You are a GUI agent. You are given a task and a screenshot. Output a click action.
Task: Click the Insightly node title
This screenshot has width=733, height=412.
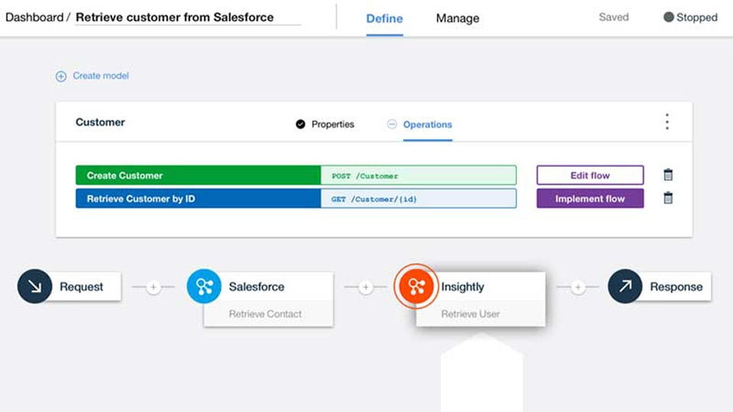point(463,287)
